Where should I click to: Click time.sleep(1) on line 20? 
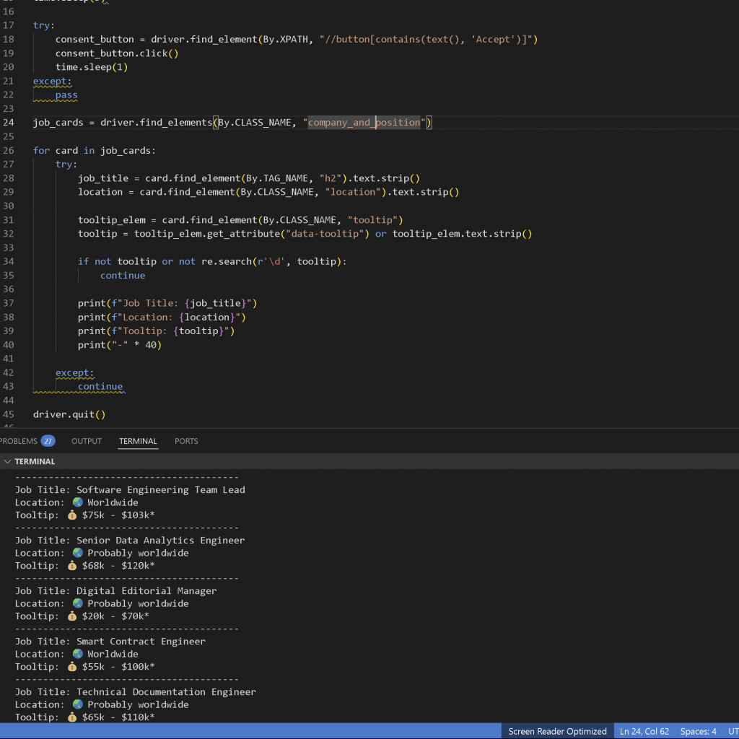pyautogui.click(x=92, y=67)
